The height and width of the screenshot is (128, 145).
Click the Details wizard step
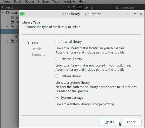36,49
